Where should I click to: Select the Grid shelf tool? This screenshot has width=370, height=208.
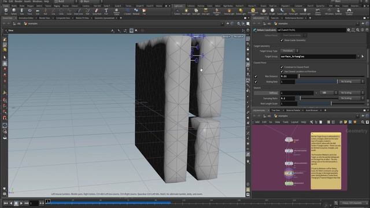(38, 12)
